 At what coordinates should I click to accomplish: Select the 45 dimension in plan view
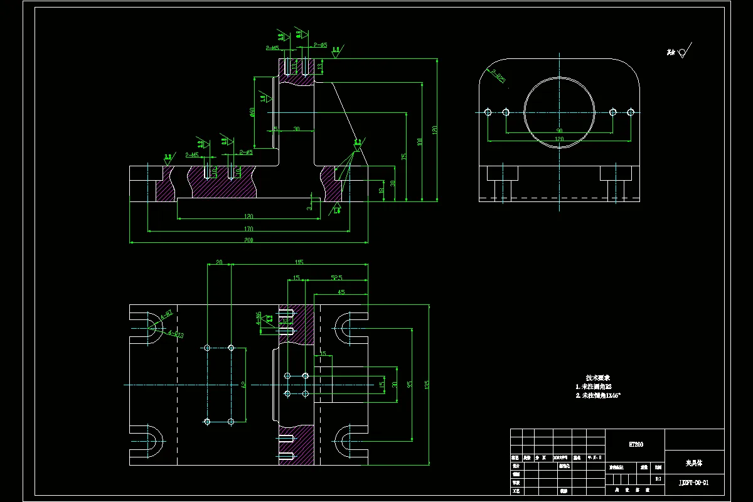(x=341, y=292)
